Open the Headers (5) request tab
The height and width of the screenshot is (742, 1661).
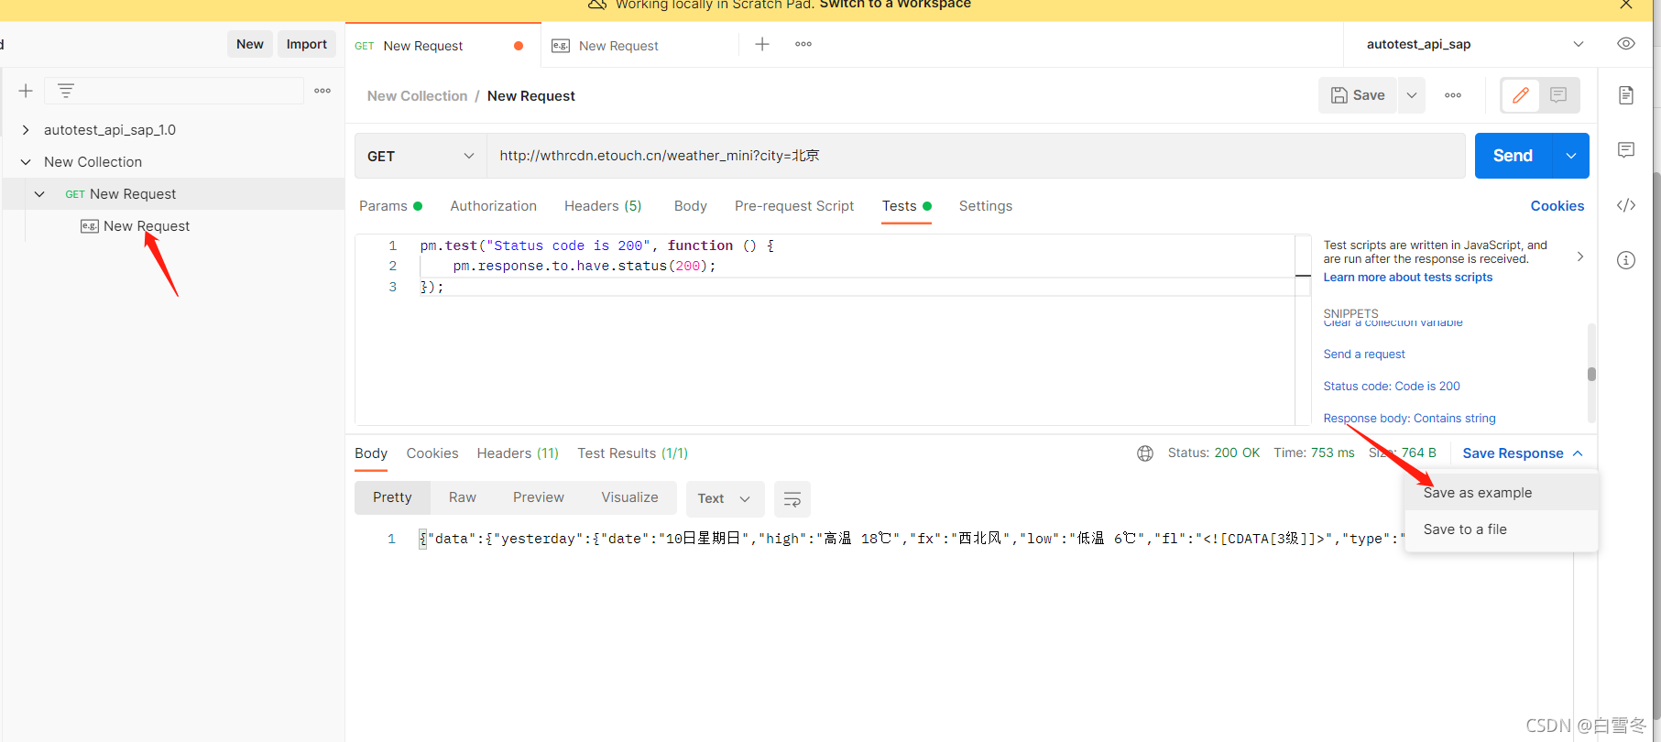coord(603,206)
